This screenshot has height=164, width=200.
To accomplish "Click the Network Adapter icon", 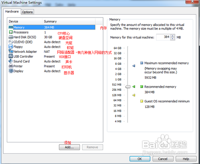I will tap(11, 52).
